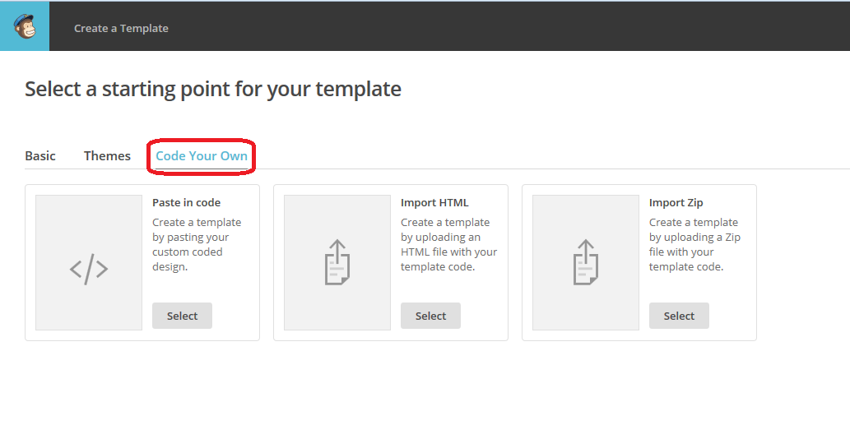This screenshot has height=448, width=850.
Task: Click the Import HTML description text
Action: coord(448,244)
